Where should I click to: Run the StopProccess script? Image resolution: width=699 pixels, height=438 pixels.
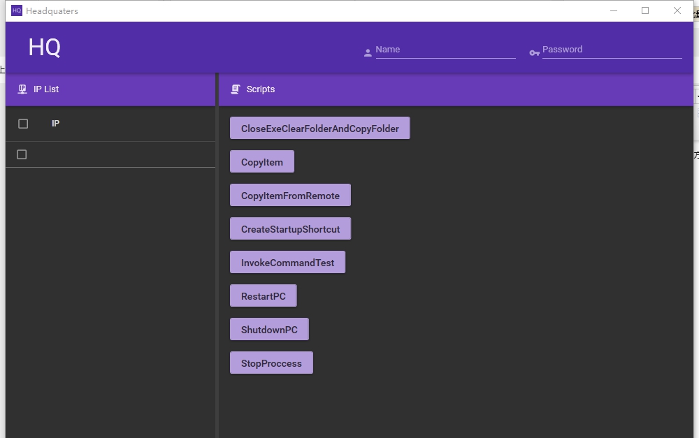271,363
